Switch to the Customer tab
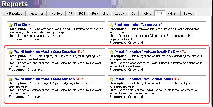Viewport: 213px width, 107px height. pos(36,13)
